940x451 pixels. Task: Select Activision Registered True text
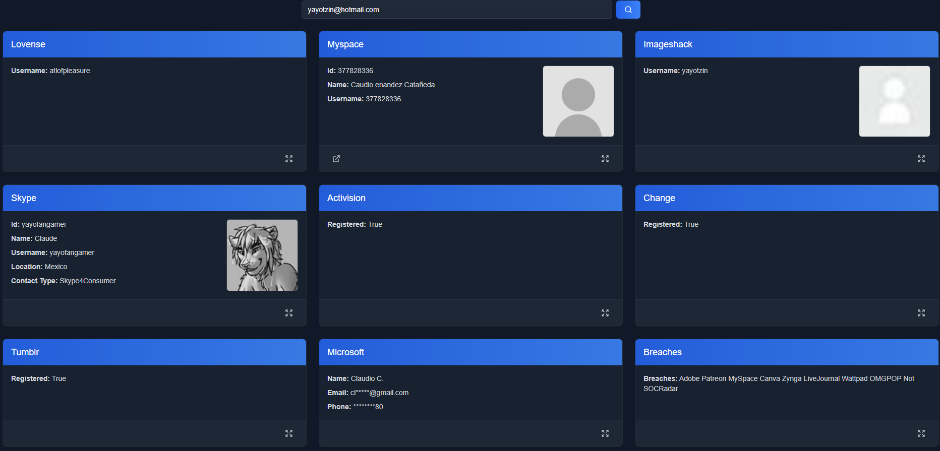point(355,224)
